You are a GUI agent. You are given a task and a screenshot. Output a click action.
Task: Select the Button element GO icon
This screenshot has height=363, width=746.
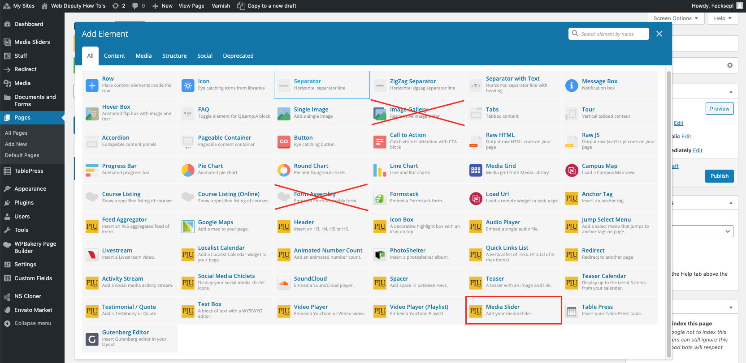tap(284, 142)
